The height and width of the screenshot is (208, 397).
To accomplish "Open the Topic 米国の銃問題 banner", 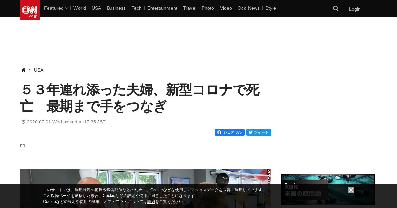I will point(328,190).
